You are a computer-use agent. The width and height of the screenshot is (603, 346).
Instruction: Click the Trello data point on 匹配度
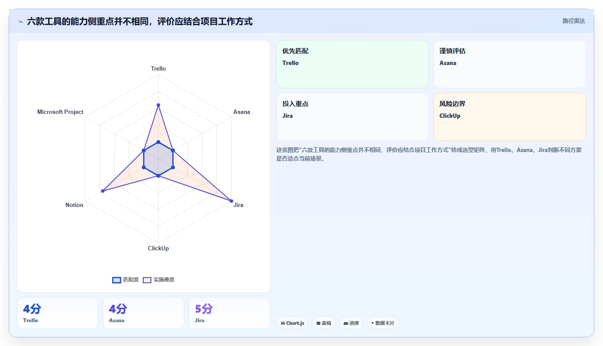point(158,142)
